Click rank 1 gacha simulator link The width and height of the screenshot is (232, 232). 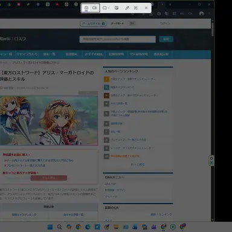coord(133,79)
